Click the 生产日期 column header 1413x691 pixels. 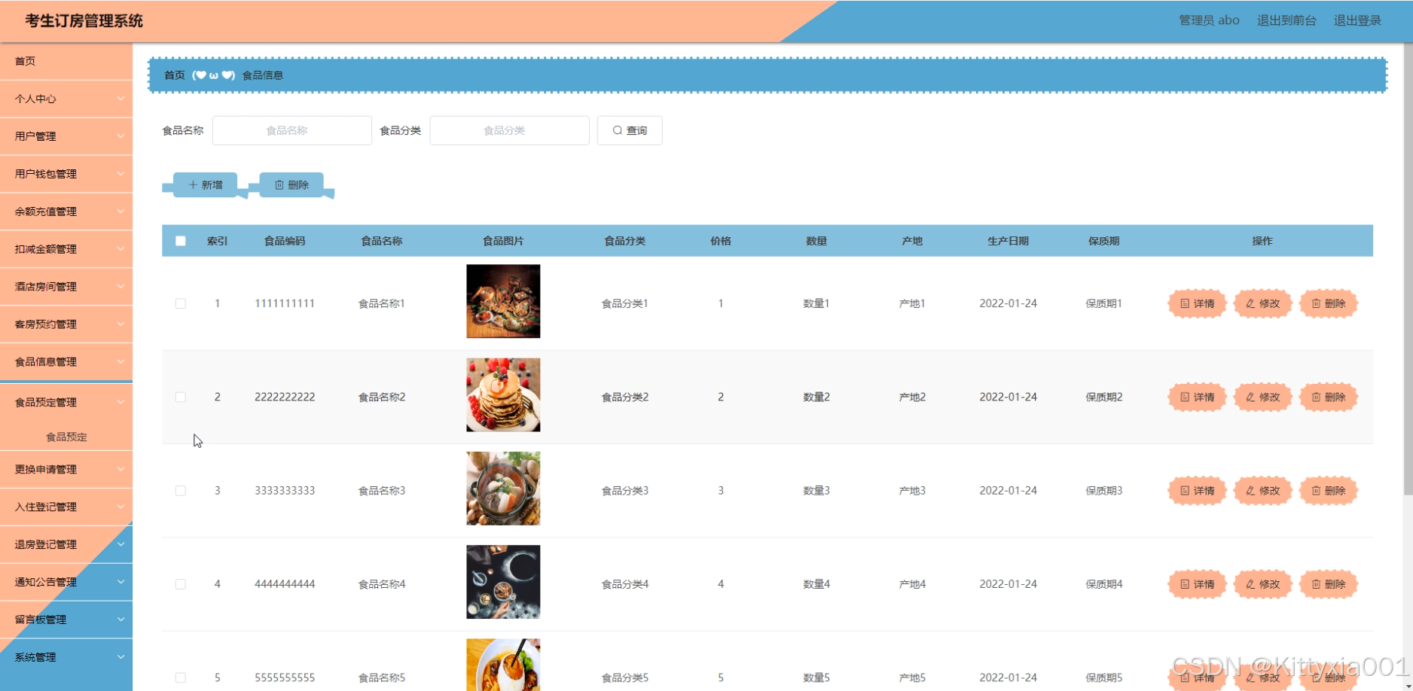[1008, 241]
